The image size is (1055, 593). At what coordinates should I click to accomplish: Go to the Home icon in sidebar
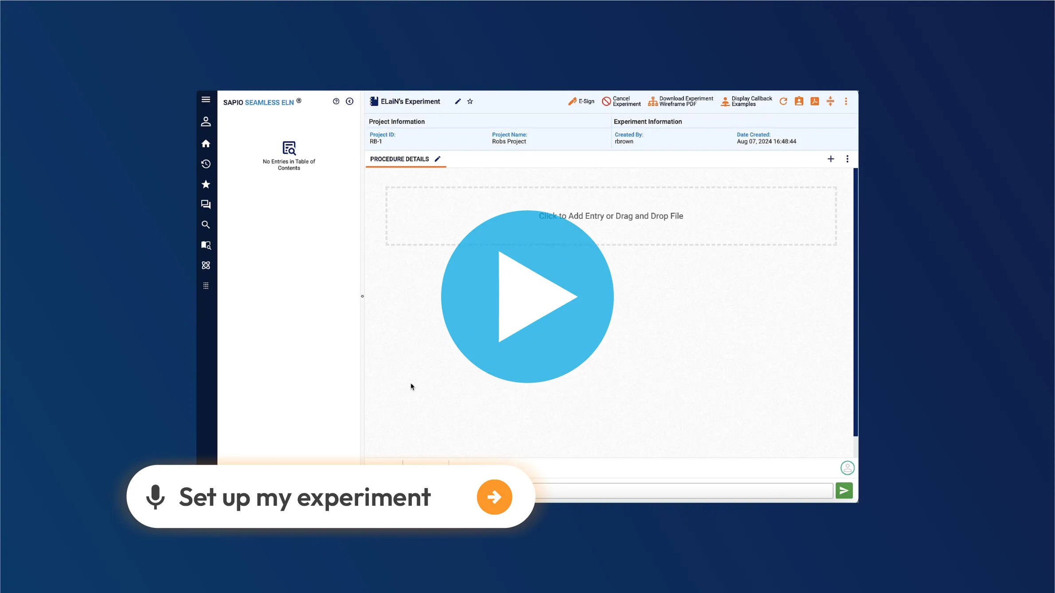(206, 143)
